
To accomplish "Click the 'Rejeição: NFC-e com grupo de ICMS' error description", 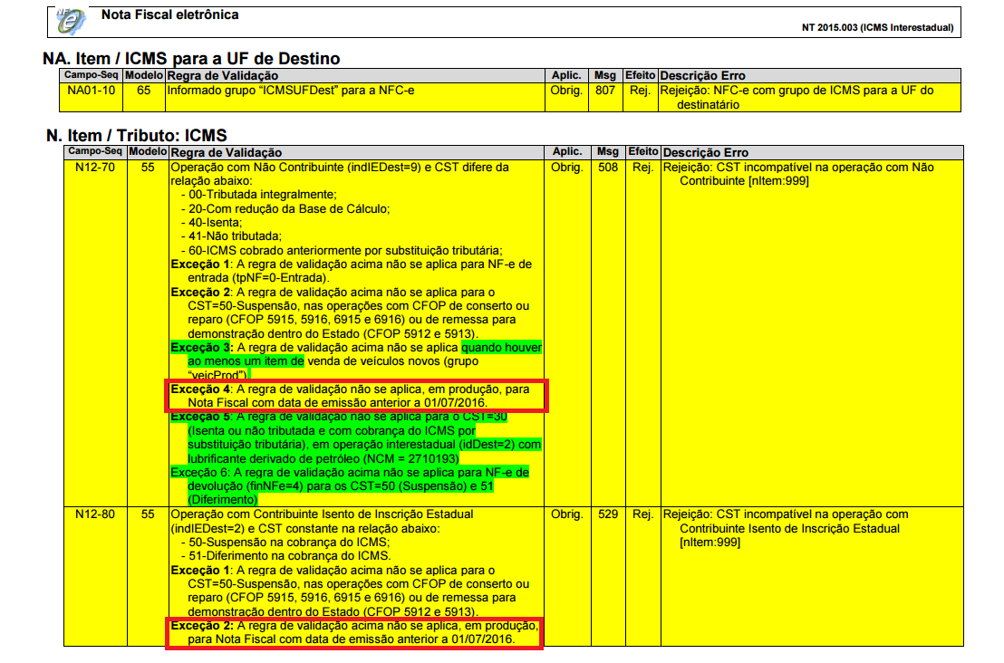I will (x=797, y=91).
